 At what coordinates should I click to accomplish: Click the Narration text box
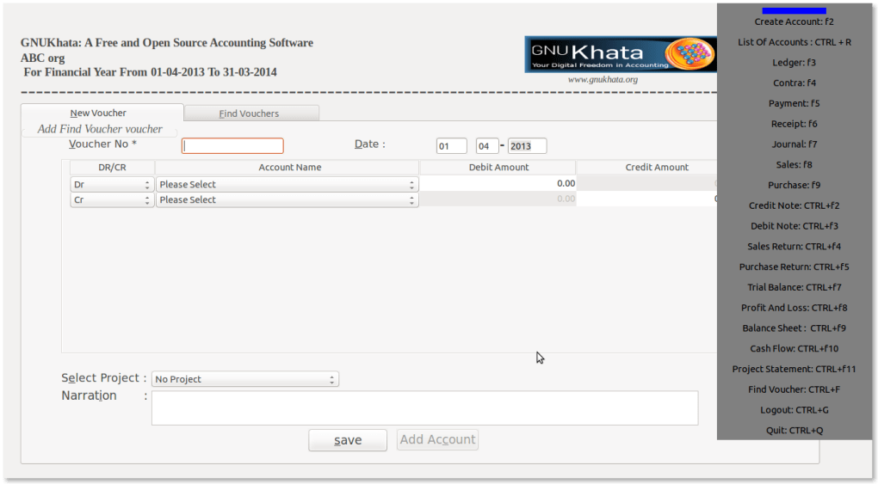424,408
